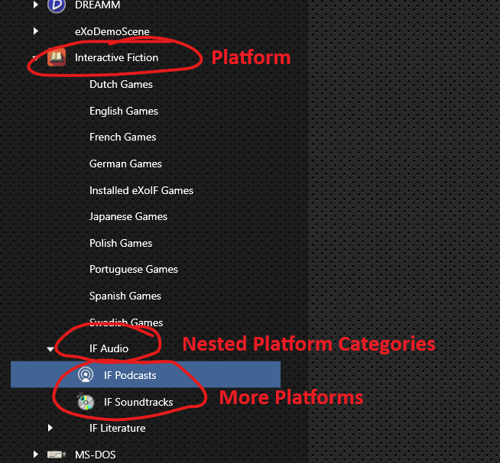Click the MS-DOS keyboard icon
Image resolution: width=500 pixels, height=463 pixels.
[x=56, y=455]
